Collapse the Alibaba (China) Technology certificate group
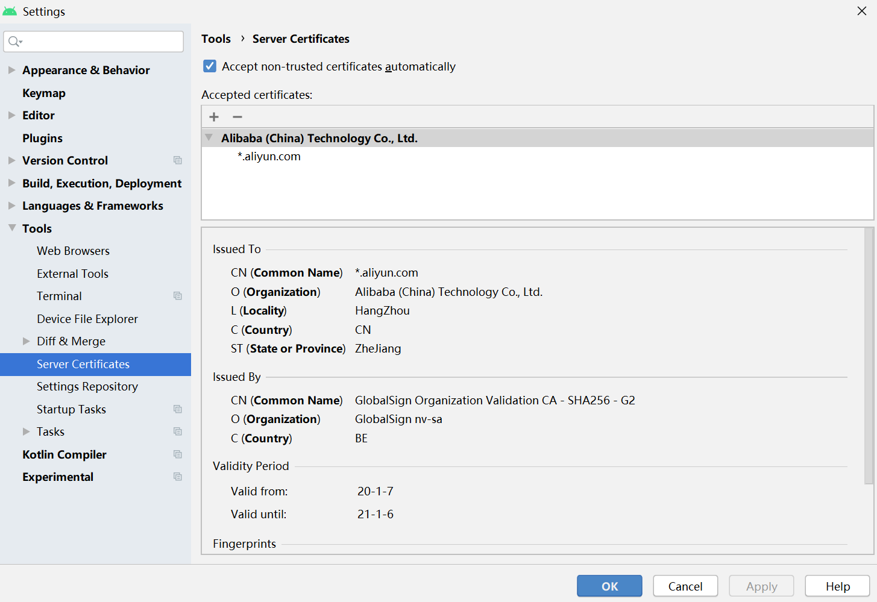Viewport: 877px width, 602px height. (209, 137)
